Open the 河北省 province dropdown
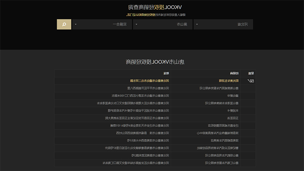The width and height of the screenshot is (304, 171). point(223,24)
